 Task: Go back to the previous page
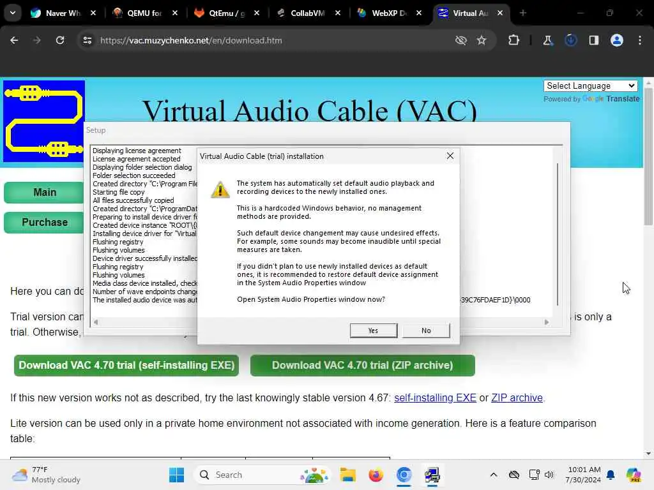[14, 40]
